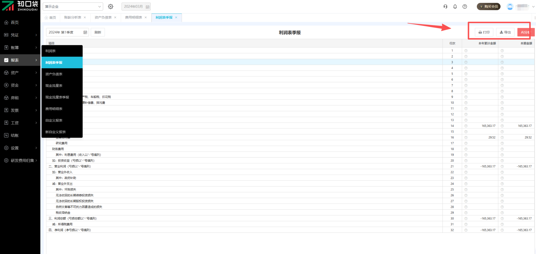536x254 pixels.
Task: Close the 费用明细表 tab
Action: point(146,18)
